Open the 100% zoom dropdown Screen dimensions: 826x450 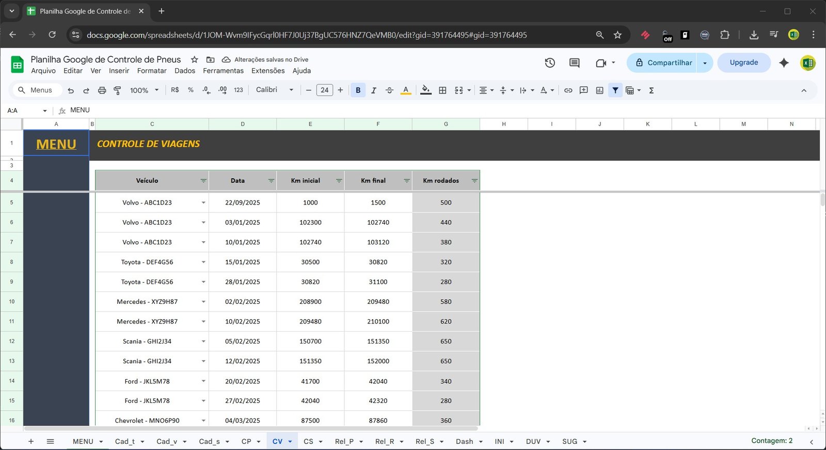144,90
